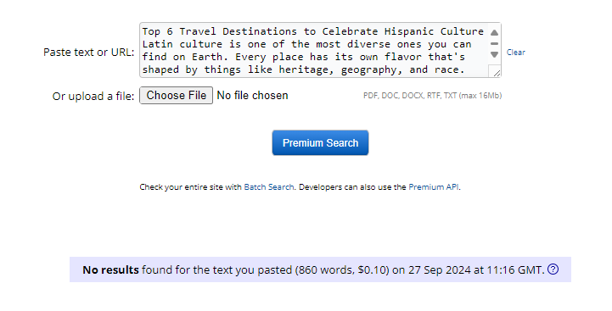Click the bold No results text
The height and width of the screenshot is (311, 612).
[110, 269]
